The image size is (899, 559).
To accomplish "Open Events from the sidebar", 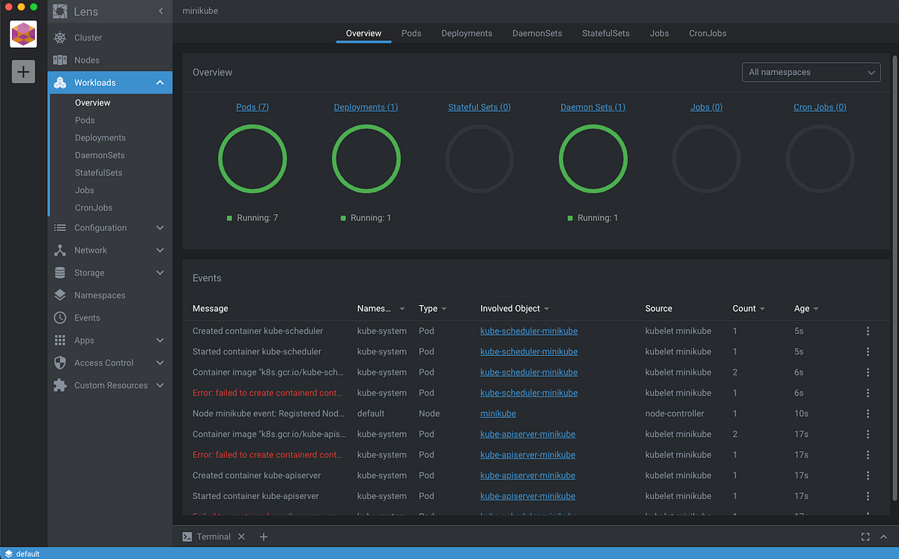I will coord(87,318).
